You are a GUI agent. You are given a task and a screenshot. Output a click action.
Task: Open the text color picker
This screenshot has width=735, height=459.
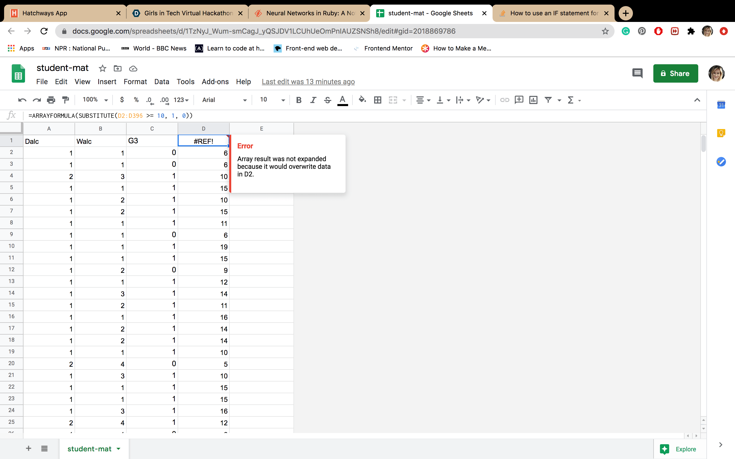click(x=342, y=100)
